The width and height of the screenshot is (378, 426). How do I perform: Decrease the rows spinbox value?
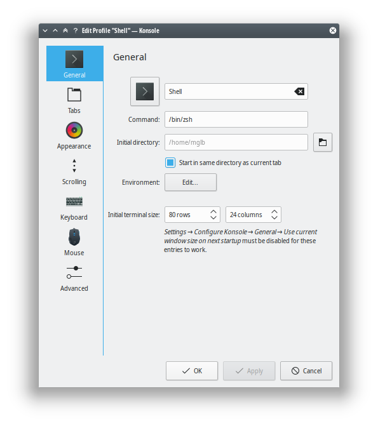click(x=213, y=217)
